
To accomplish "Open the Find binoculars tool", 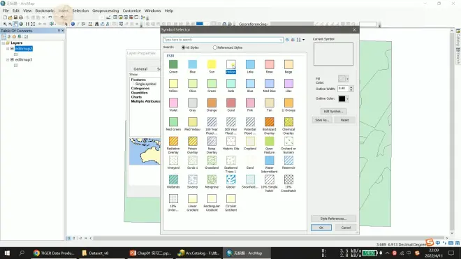I will [96, 24].
